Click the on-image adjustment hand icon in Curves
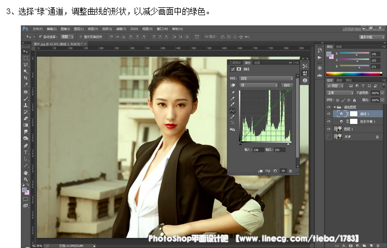Viewport: 387px width, 248px height. click(x=233, y=85)
